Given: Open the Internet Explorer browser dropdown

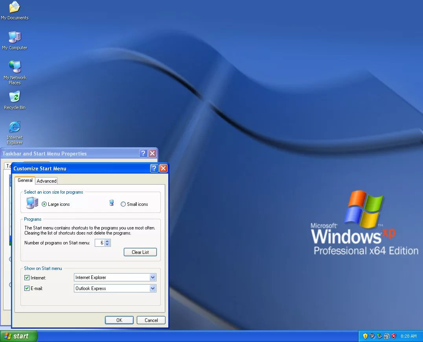Looking at the screenshot, I should [153, 277].
